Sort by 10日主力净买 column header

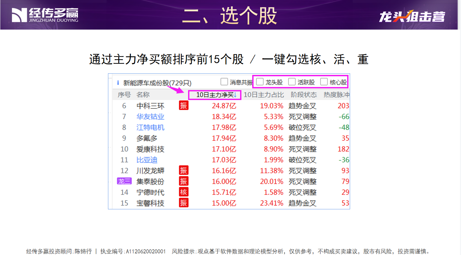(x=215, y=95)
